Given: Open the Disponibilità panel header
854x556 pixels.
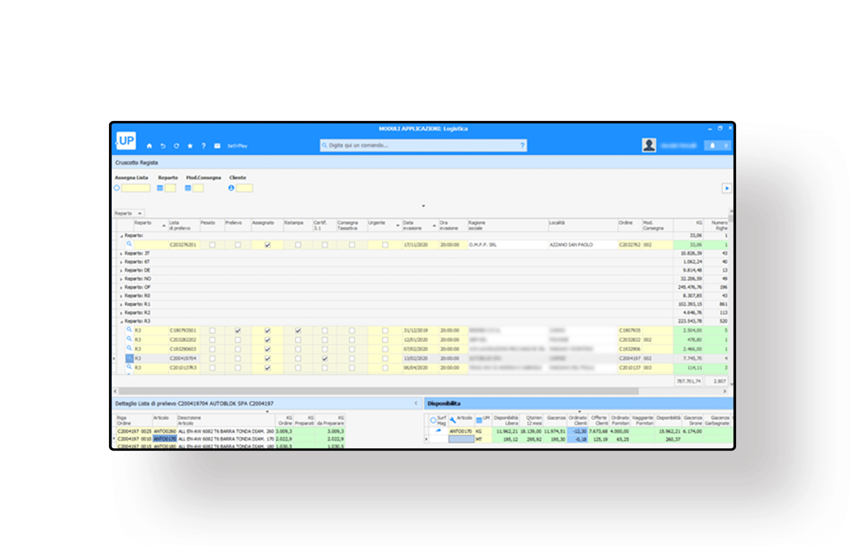Looking at the screenshot, I should click(444, 403).
